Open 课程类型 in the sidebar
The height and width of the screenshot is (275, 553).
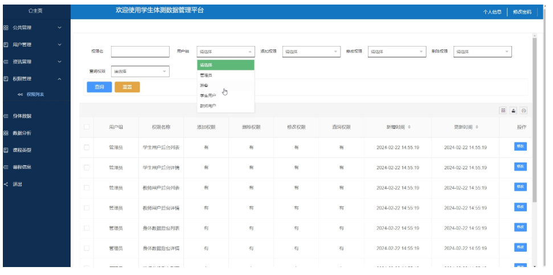(x=22, y=150)
